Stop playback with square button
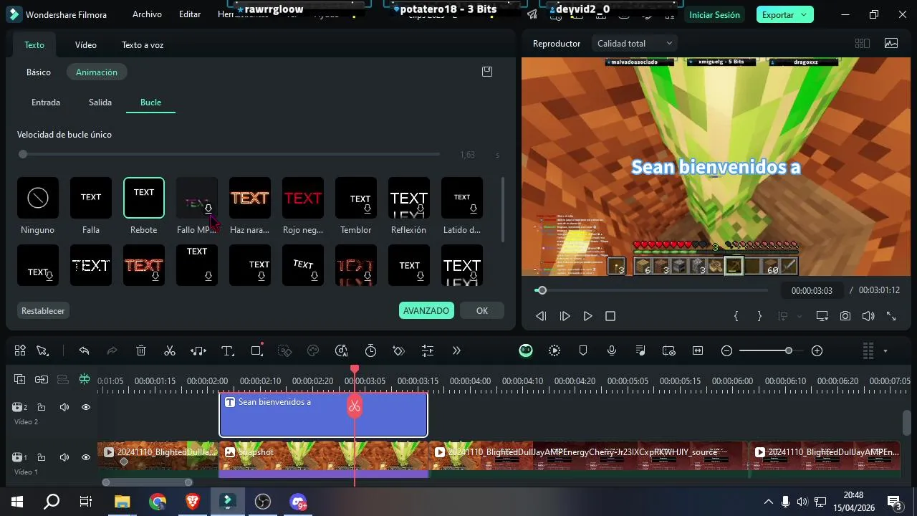The width and height of the screenshot is (917, 516). pos(610,316)
